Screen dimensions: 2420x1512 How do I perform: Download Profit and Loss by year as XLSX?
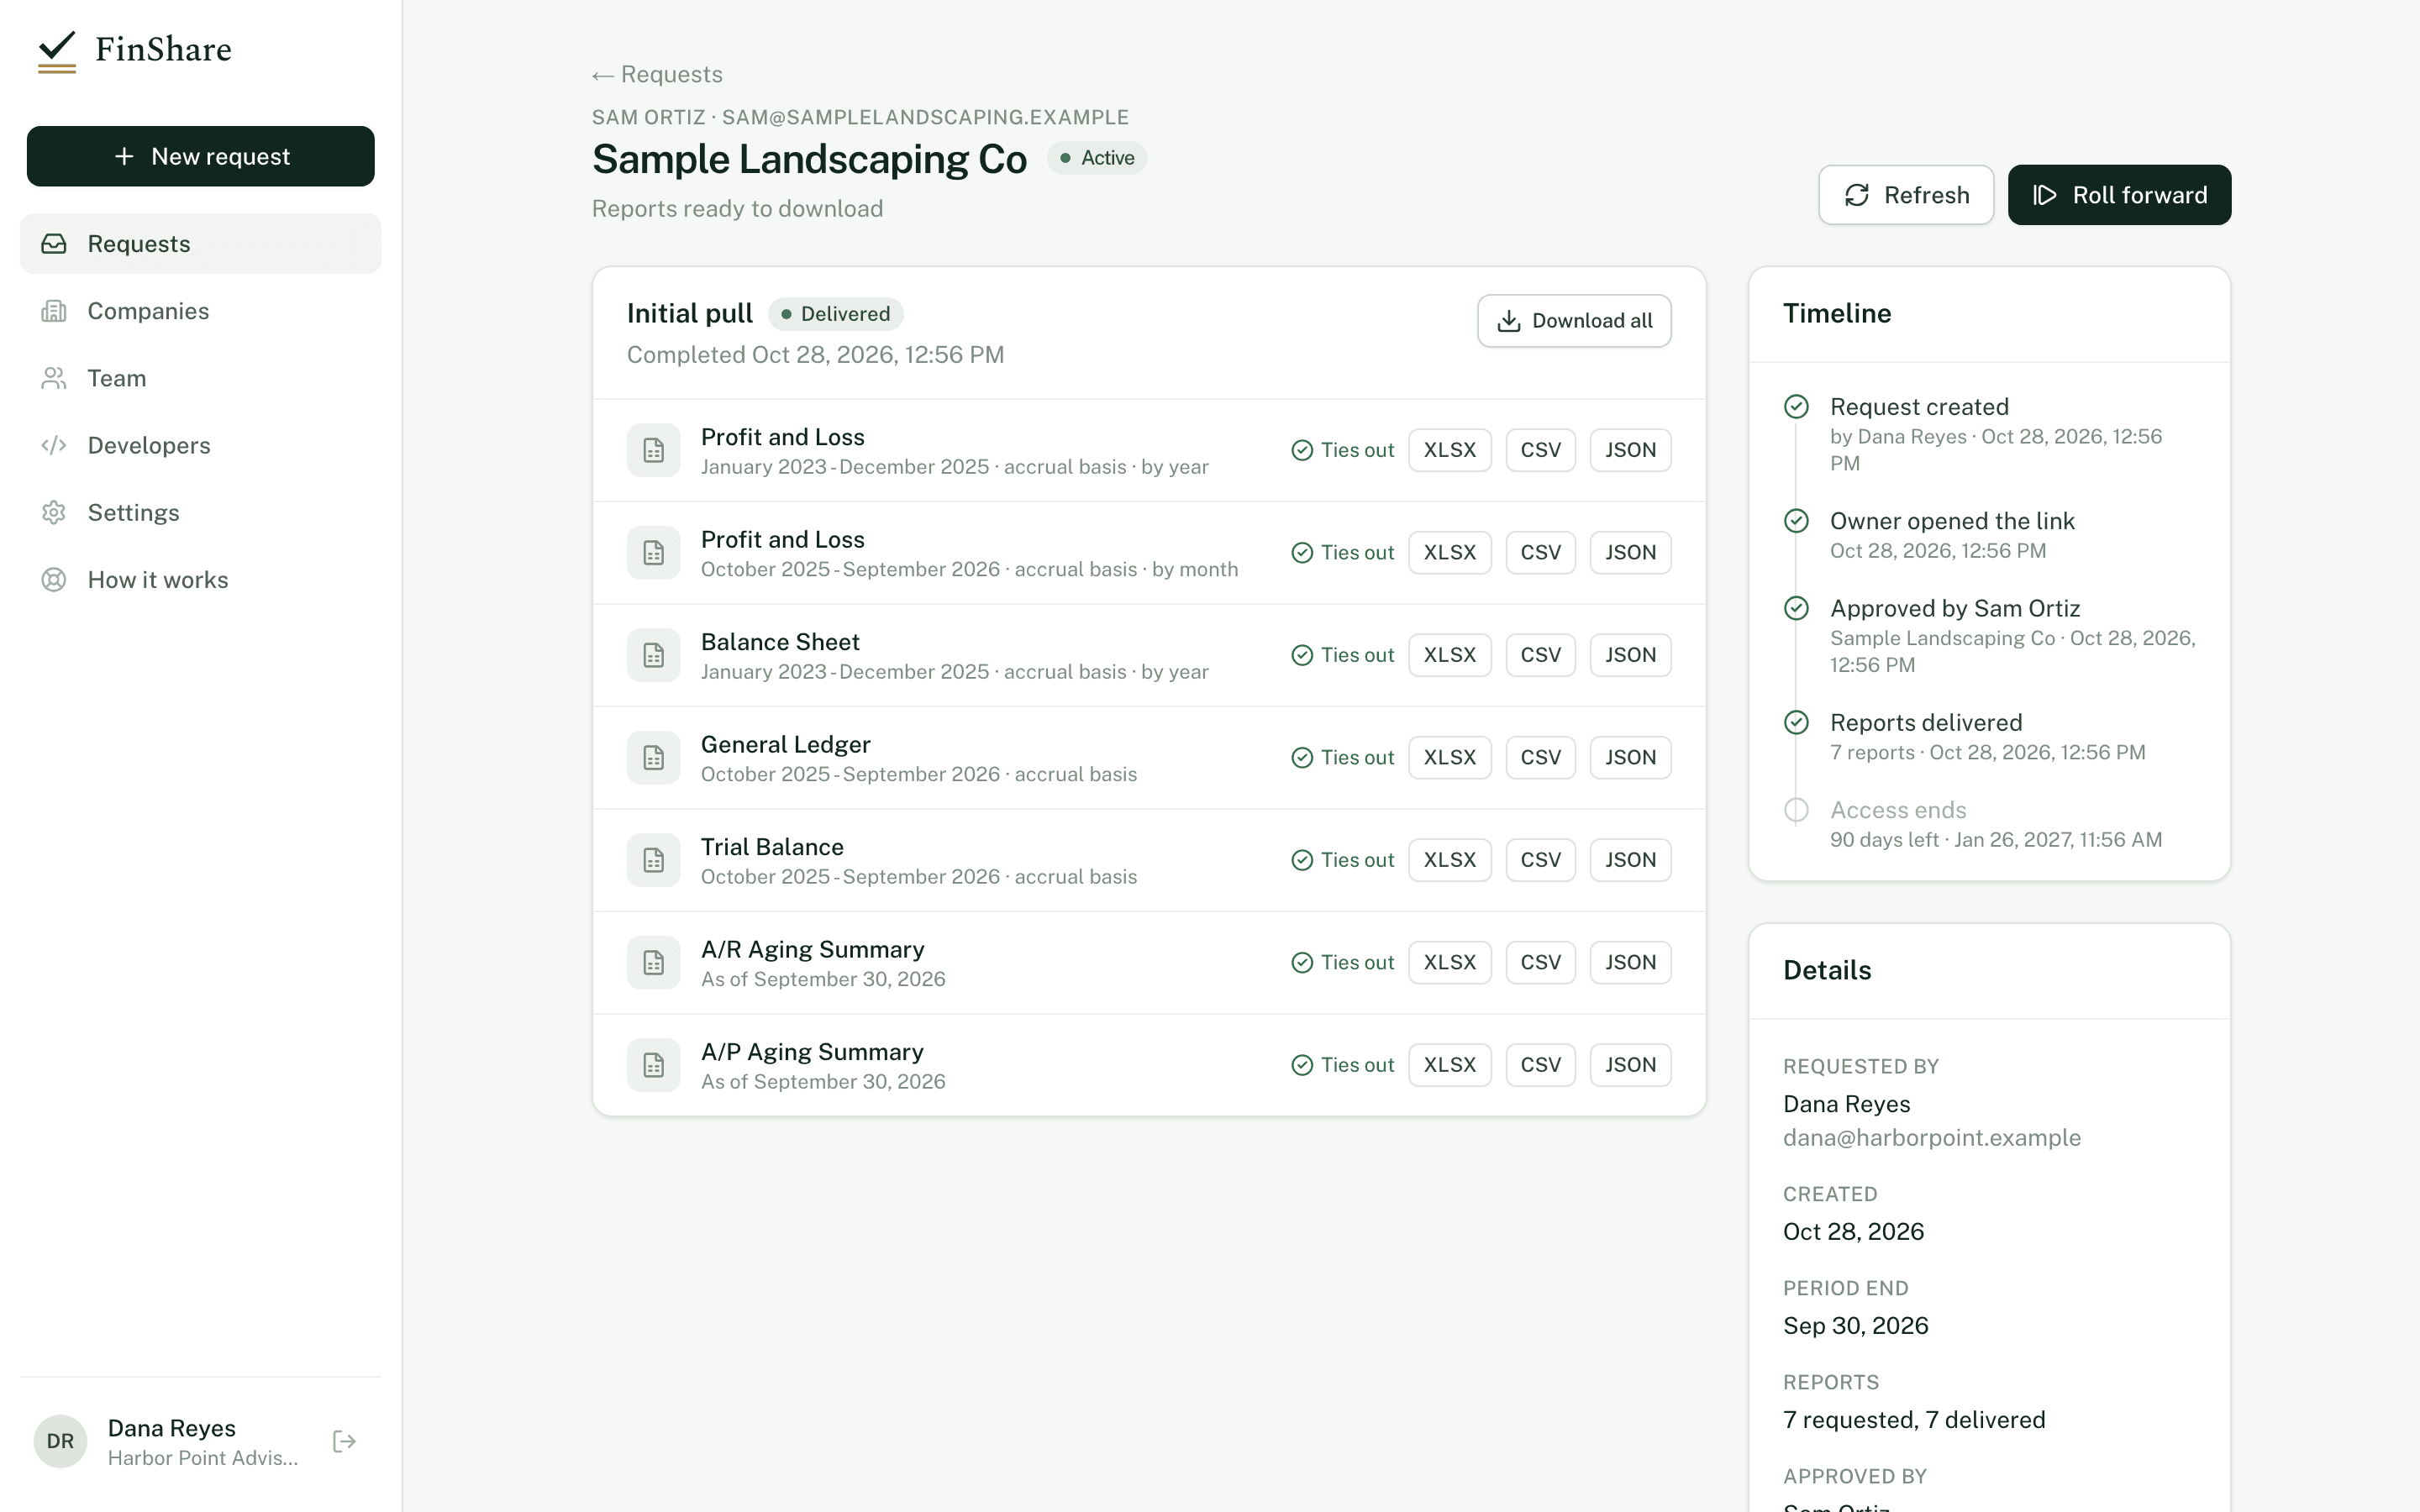coord(1450,450)
